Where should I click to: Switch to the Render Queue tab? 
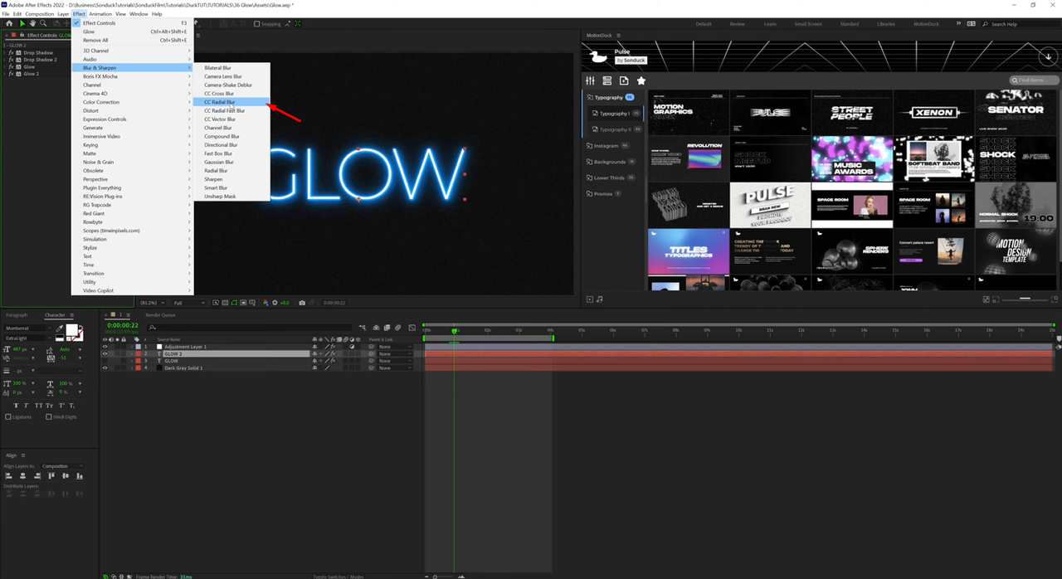(160, 315)
